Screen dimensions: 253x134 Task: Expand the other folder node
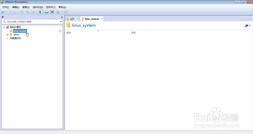pyautogui.click(x=7, y=35)
